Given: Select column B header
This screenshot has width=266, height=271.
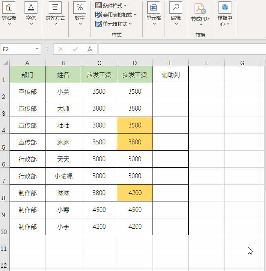Looking at the screenshot, I should (63, 63).
